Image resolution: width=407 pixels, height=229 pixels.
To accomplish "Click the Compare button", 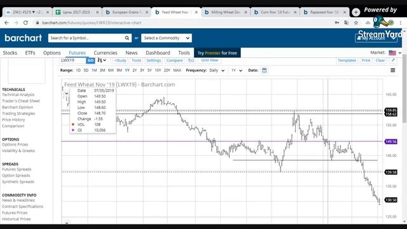I will click(174, 60).
